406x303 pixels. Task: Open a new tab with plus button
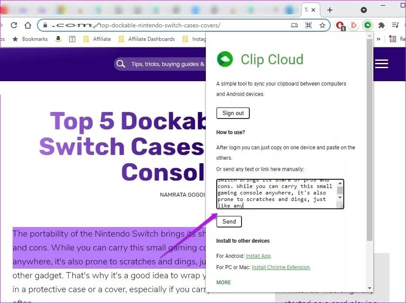(x=329, y=10)
